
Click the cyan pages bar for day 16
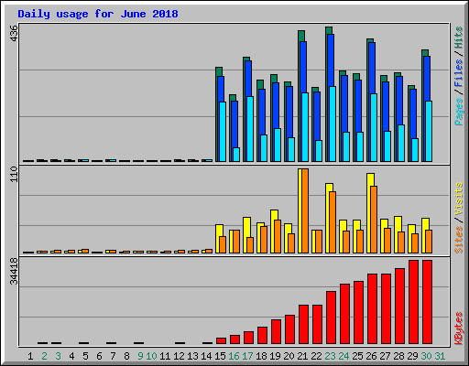(x=236, y=155)
